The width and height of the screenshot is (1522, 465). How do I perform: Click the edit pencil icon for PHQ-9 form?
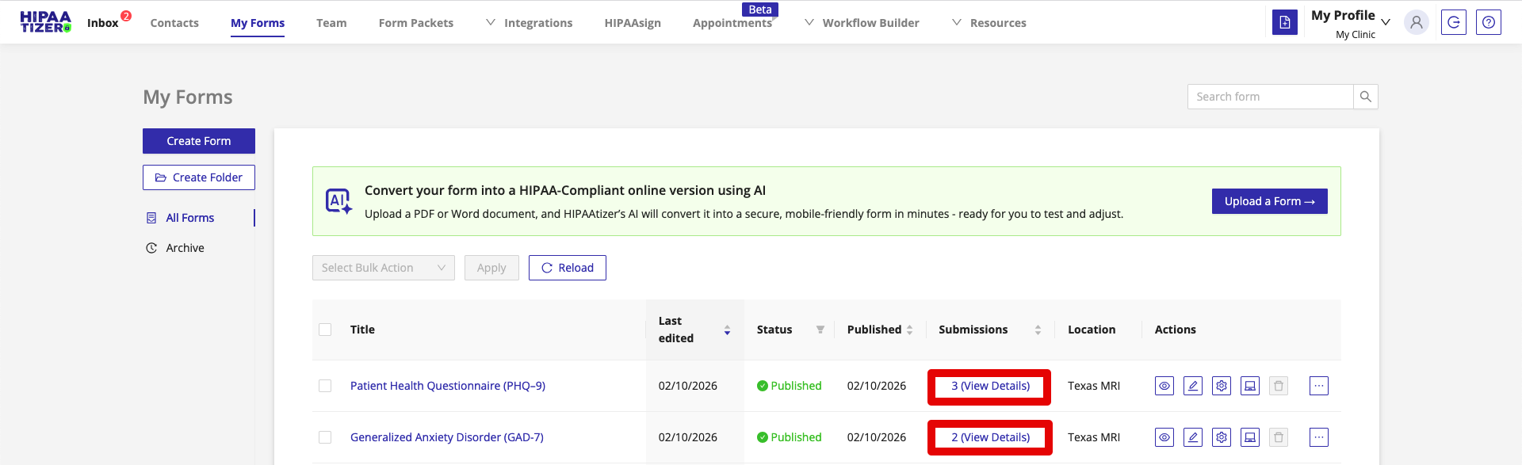1192,386
